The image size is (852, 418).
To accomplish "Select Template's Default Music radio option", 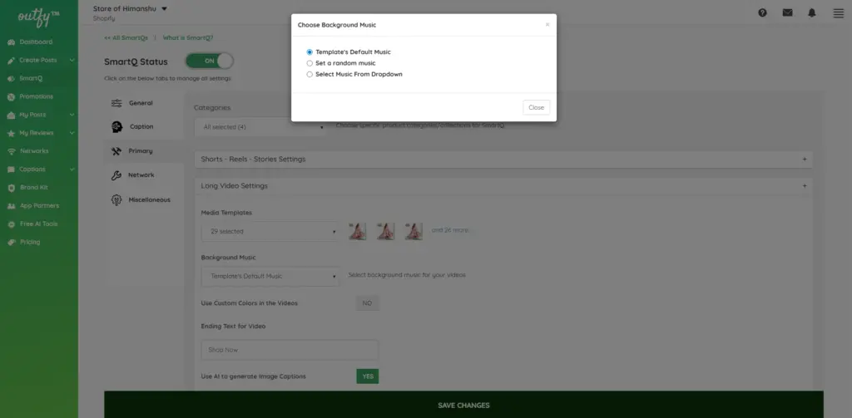I will click(x=310, y=52).
